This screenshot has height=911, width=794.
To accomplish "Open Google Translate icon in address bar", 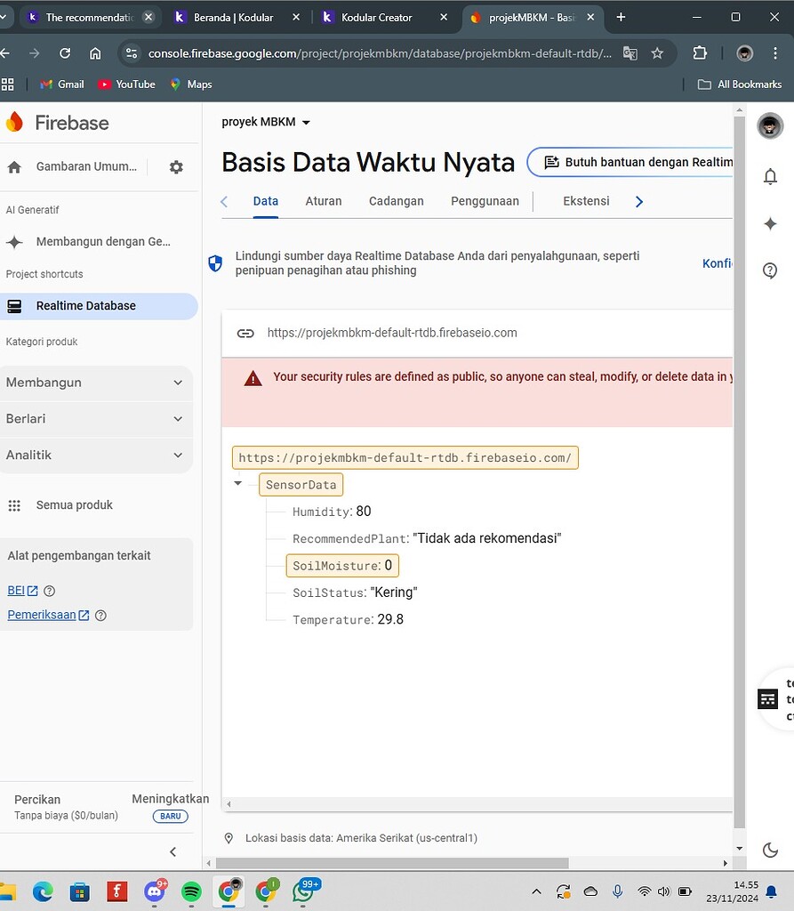I will [x=630, y=53].
